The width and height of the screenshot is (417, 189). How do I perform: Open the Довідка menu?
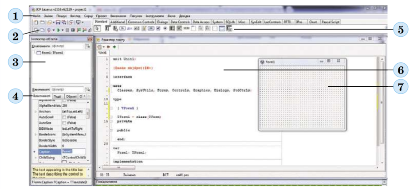click(x=185, y=15)
